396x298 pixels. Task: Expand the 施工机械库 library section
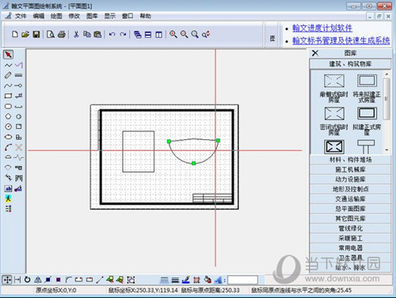(x=350, y=169)
